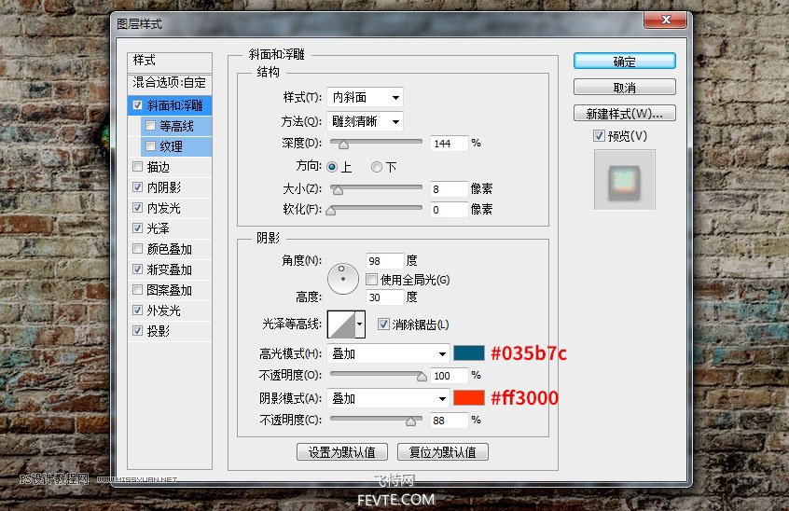Viewport: 789px width, 511px height.
Task: Click the angle dial control
Action: pyautogui.click(x=342, y=278)
